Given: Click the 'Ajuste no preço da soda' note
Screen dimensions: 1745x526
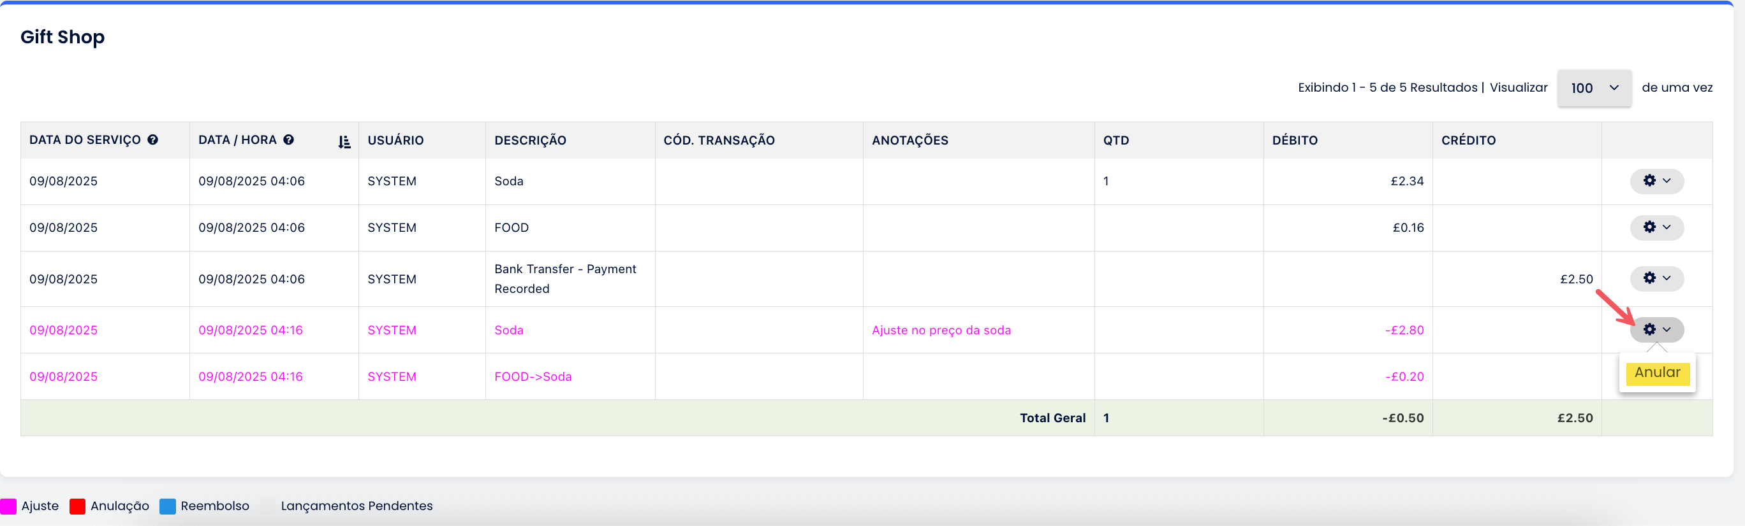Looking at the screenshot, I should [941, 331].
